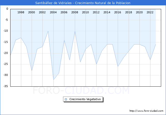Click the Crecimiento Vegetativo legend color swatch

66,99
